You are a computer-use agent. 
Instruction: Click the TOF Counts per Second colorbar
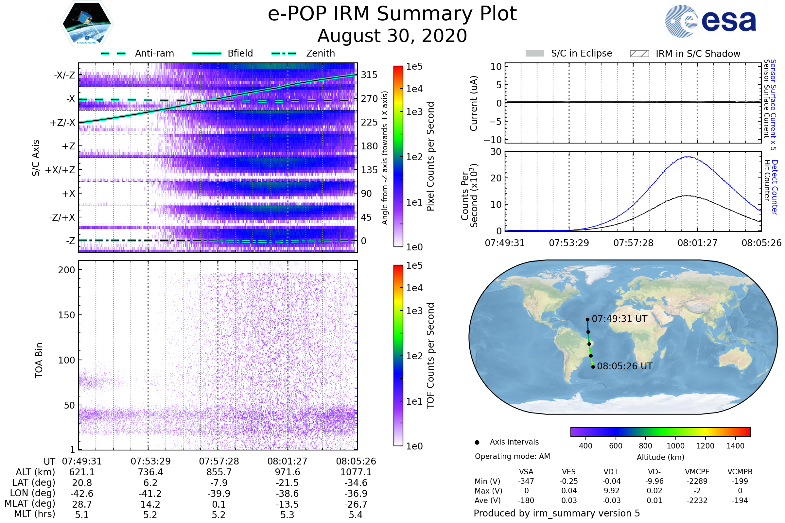click(x=398, y=355)
